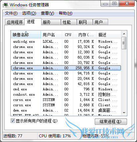Click 控制台... description of conhost.exe

tap(107, 94)
